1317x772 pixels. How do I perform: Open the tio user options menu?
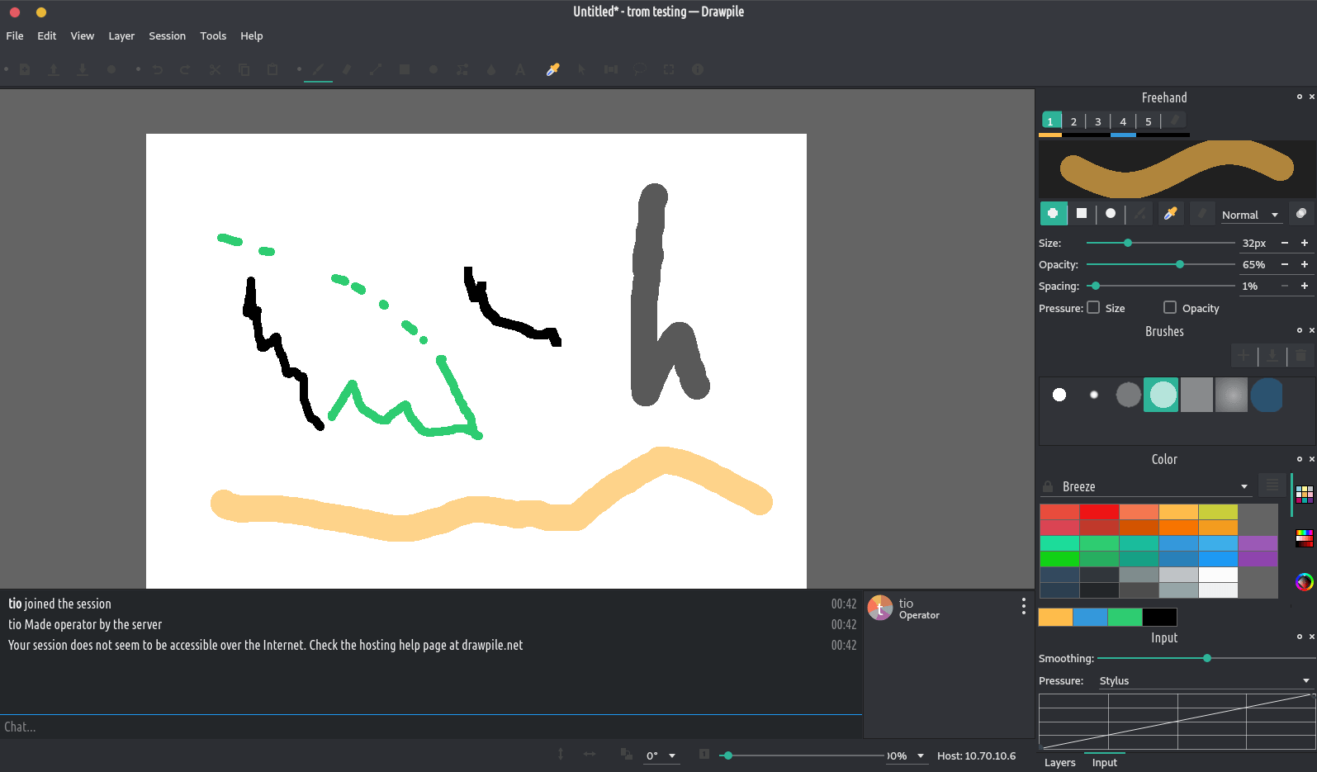[1023, 606]
